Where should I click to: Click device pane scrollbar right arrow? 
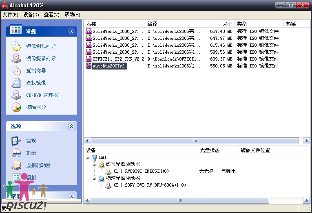point(306,200)
